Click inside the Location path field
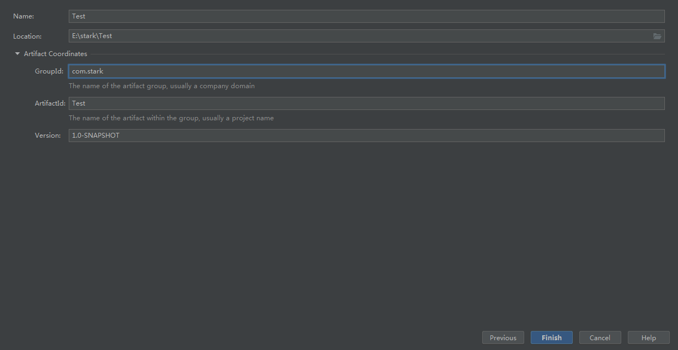The height and width of the screenshot is (350, 678). pyautogui.click(x=360, y=36)
